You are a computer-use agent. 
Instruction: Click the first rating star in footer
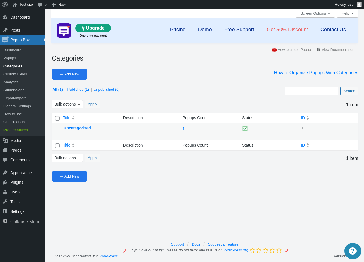252,250
